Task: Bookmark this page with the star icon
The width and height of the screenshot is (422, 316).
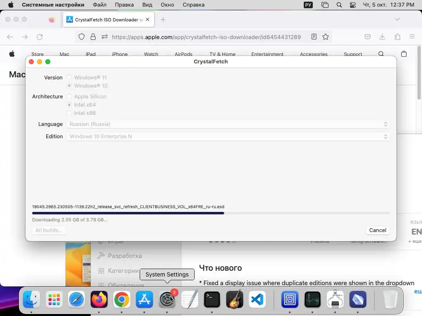Action: click(x=326, y=37)
